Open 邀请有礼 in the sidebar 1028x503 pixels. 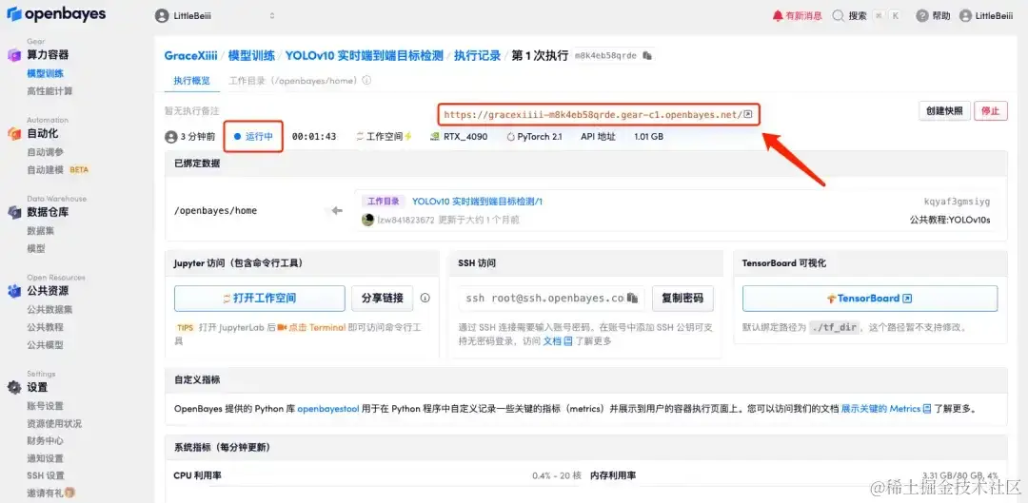click(x=50, y=493)
